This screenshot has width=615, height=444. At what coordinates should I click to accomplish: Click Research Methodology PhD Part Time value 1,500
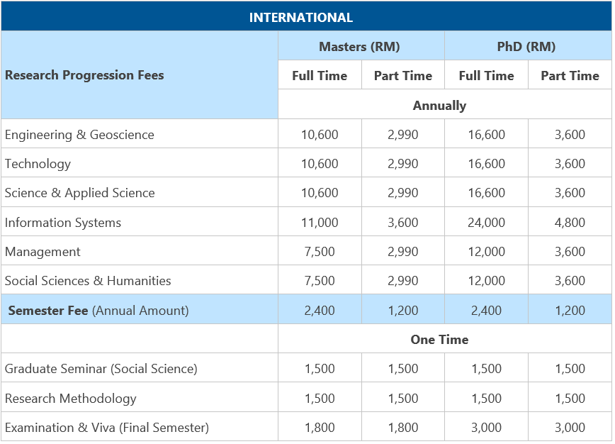coord(570,399)
